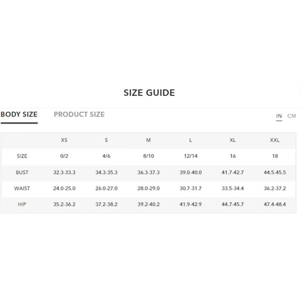Select the WAIST row label
Screen dimensions: 301x301
click(x=22, y=188)
